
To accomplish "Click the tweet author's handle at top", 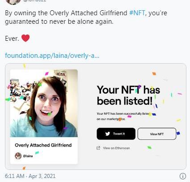I will [34, 1].
